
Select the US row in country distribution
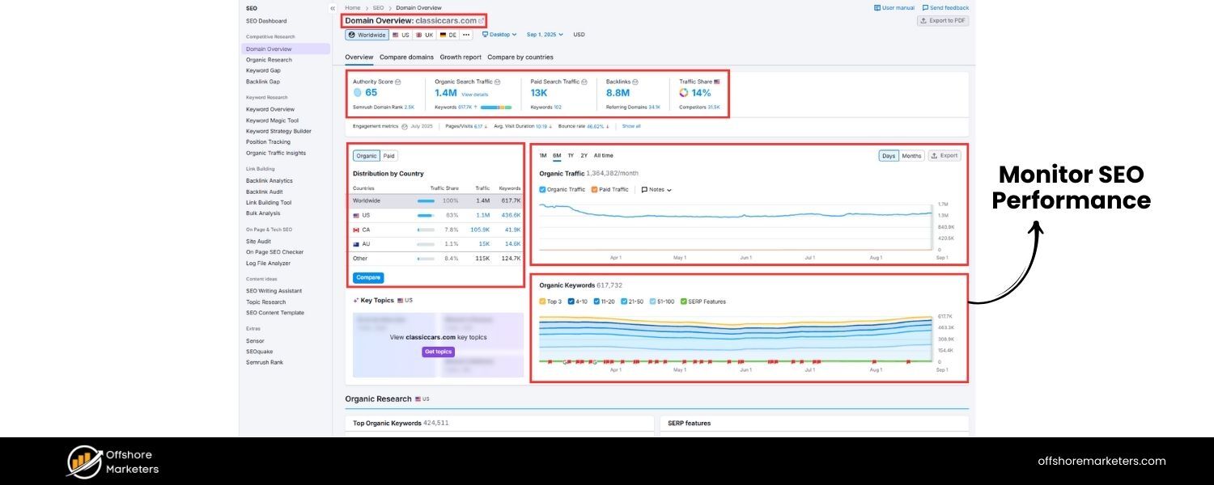point(368,215)
